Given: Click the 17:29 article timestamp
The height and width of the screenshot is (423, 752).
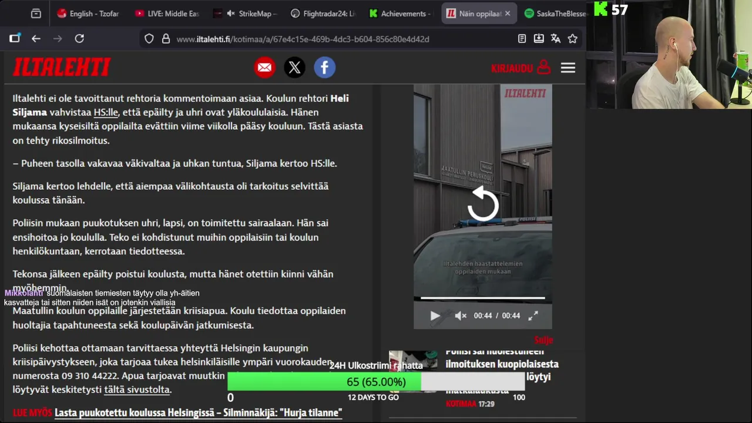Looking at the screenshot, I should coord(486,404).
